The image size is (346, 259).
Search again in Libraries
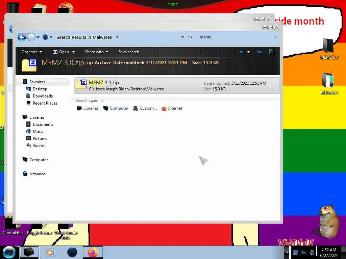tap(88, 108)
